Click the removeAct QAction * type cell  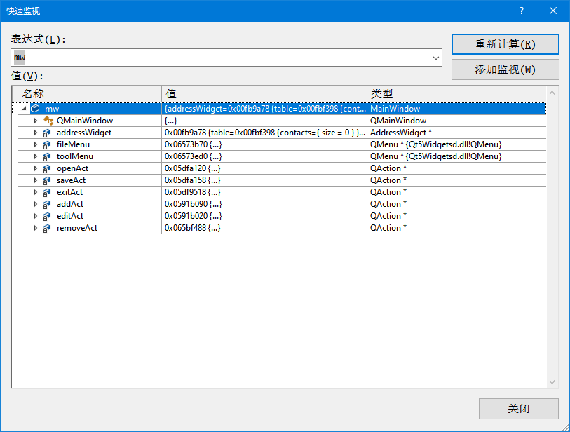[x=456, y=228]
